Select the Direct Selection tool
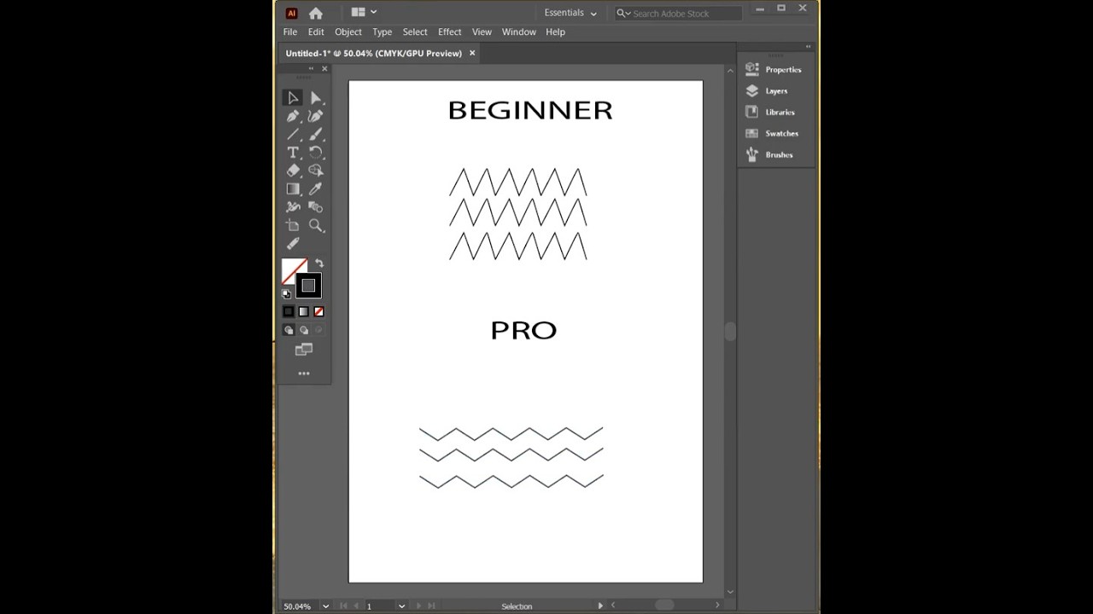Viewport: 1093px width, 614px height. click(316, 98)
